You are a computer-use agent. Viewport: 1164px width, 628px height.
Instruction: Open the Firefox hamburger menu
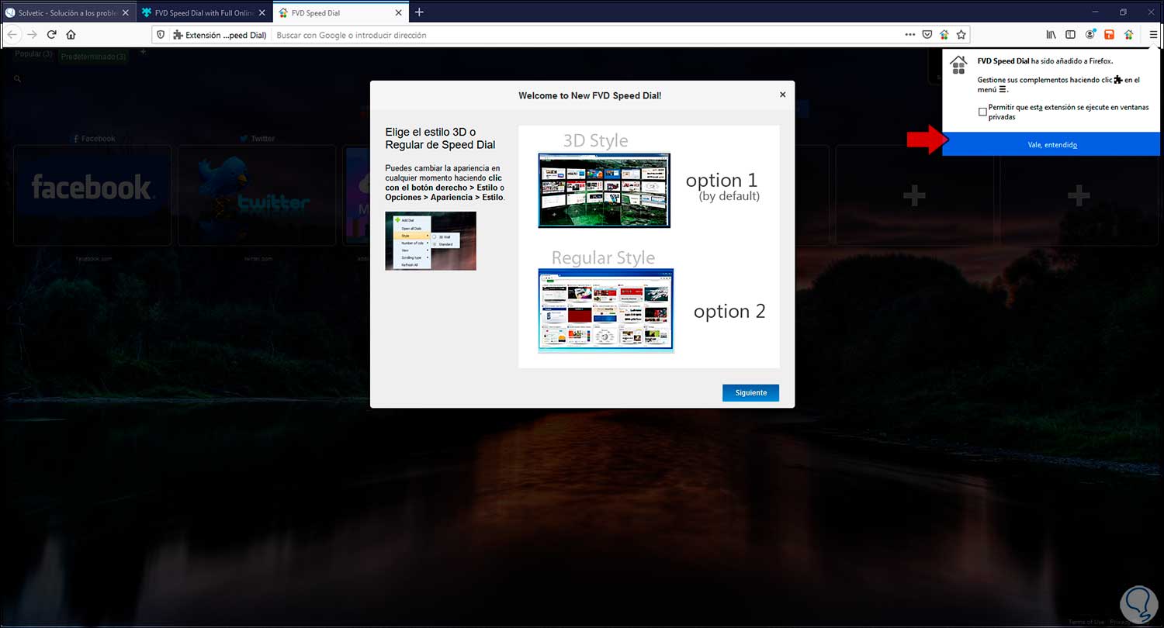pos(1152,35)
